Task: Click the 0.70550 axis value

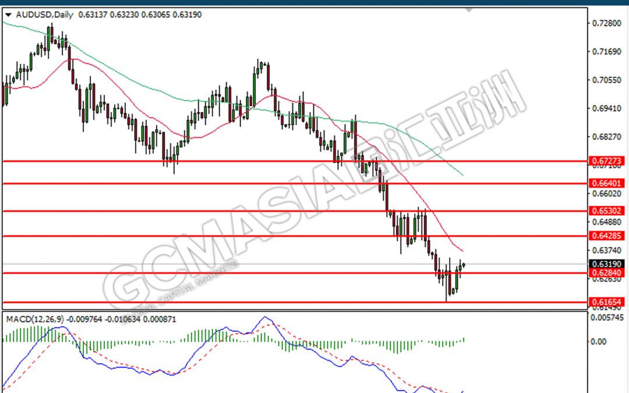Action: pos(606,80)
